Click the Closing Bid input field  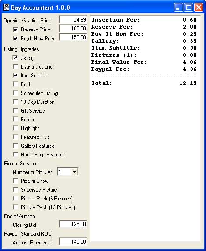(73, 224)
